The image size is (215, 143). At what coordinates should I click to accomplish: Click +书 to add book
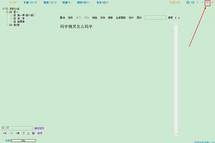click(5, 133)
